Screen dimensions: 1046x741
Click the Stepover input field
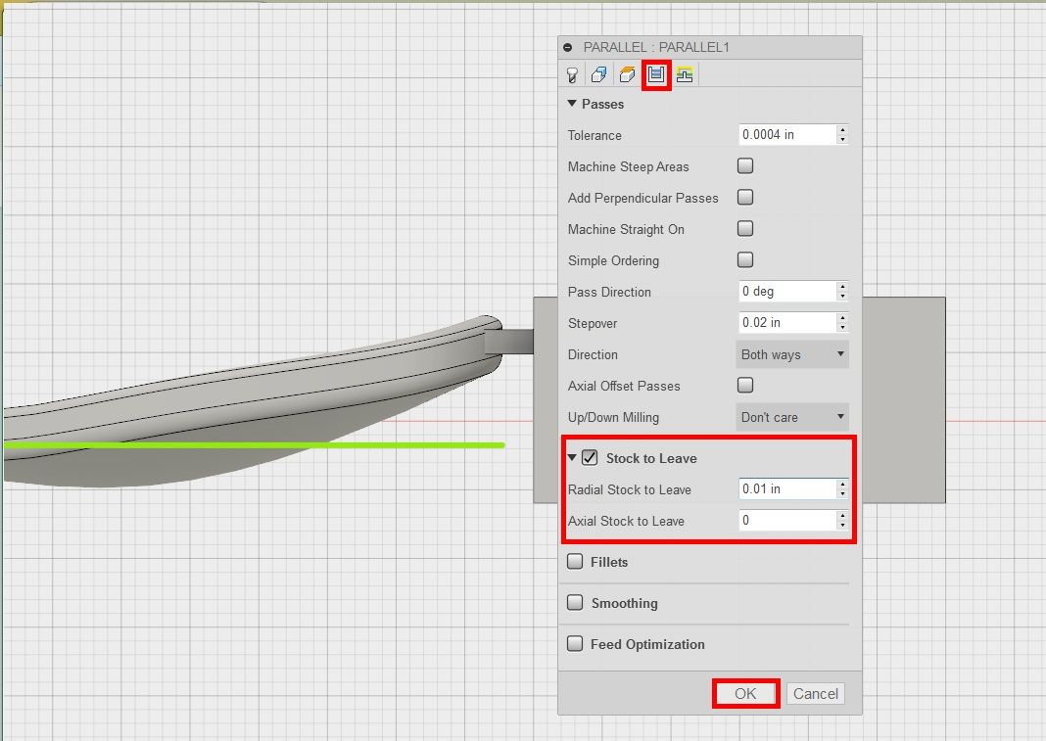[x=787, y=323]
